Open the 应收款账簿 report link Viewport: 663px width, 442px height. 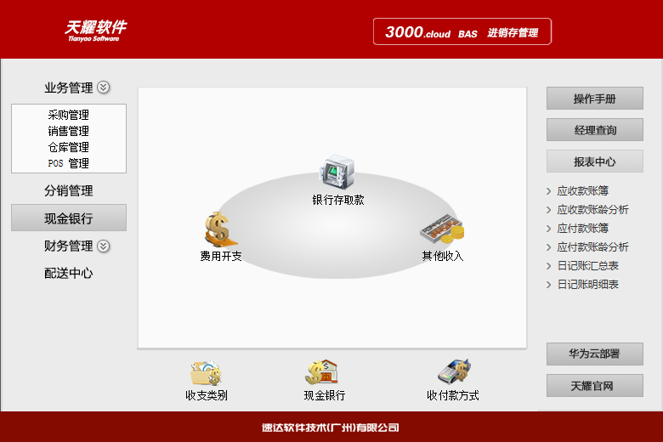point(582,191)
